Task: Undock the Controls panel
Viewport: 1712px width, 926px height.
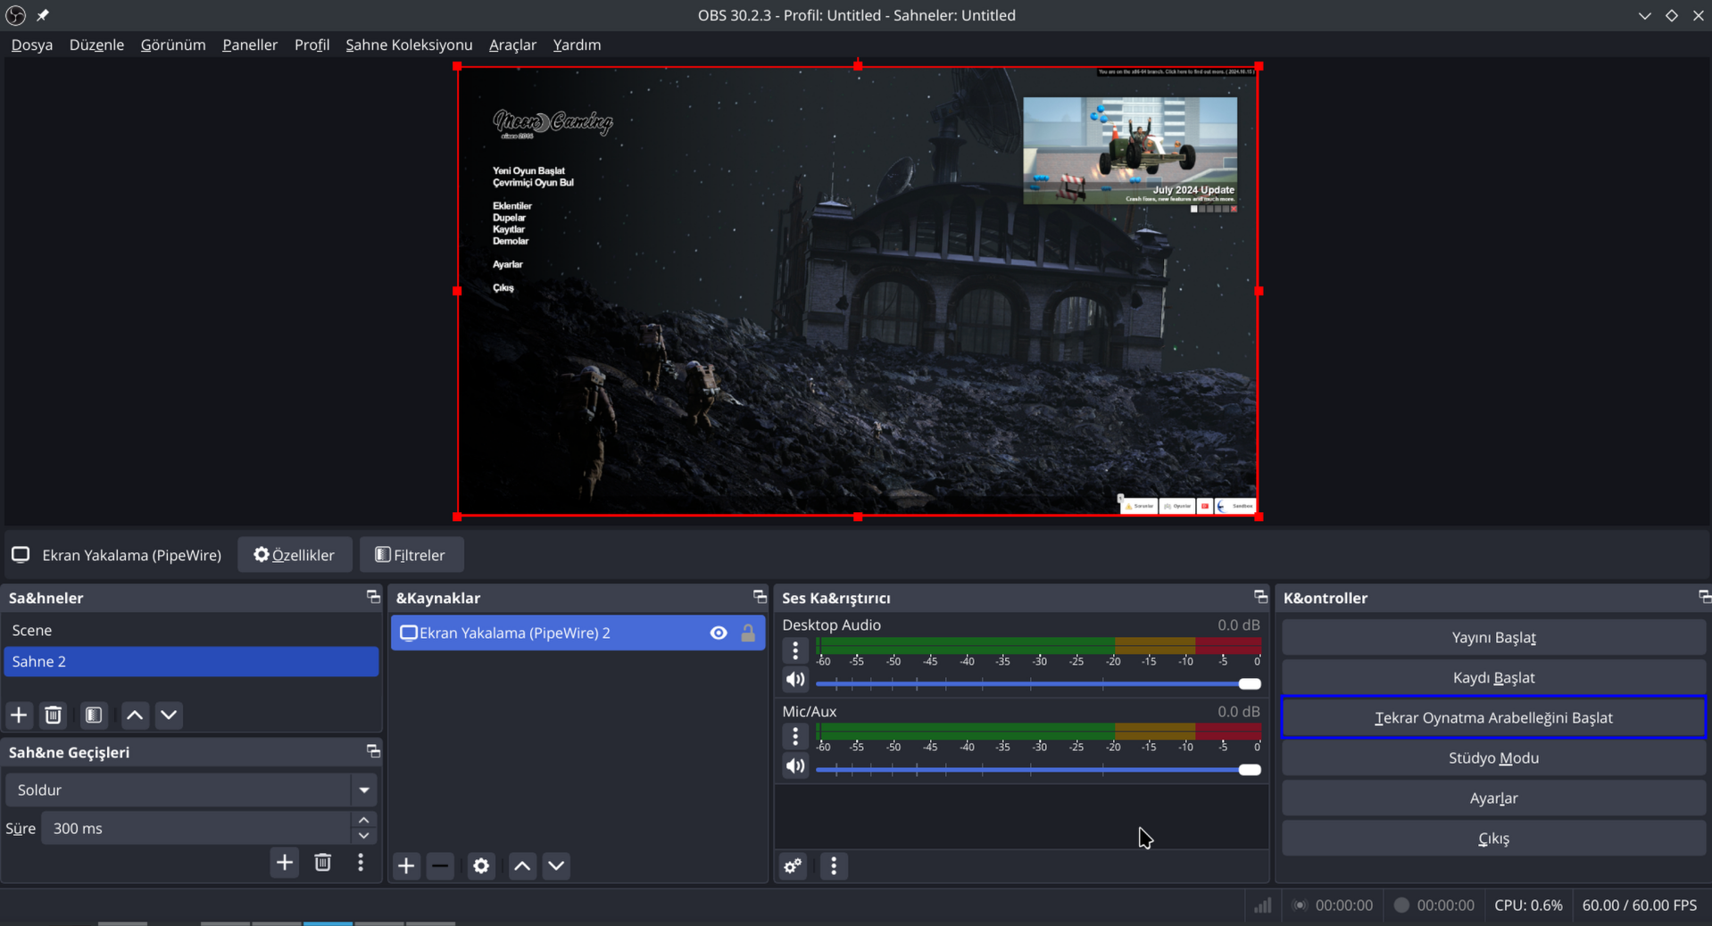Action: (1704, 597)
